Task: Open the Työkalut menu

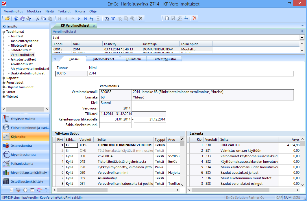Action: (x=64, y=11)
